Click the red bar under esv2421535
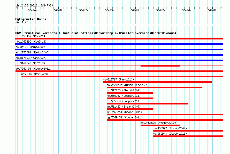The height and width of the screenshot is (154, 230). click(154, 87)
